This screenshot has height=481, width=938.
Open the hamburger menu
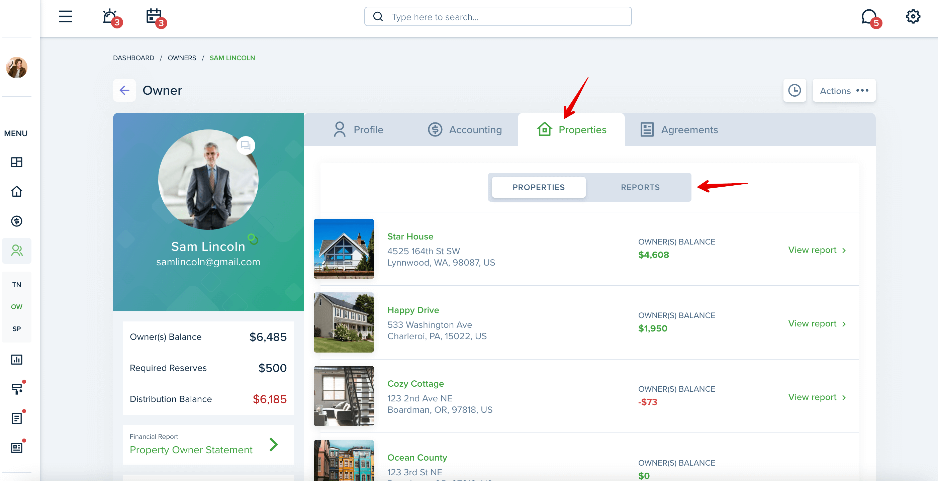[x=66, y=16]
